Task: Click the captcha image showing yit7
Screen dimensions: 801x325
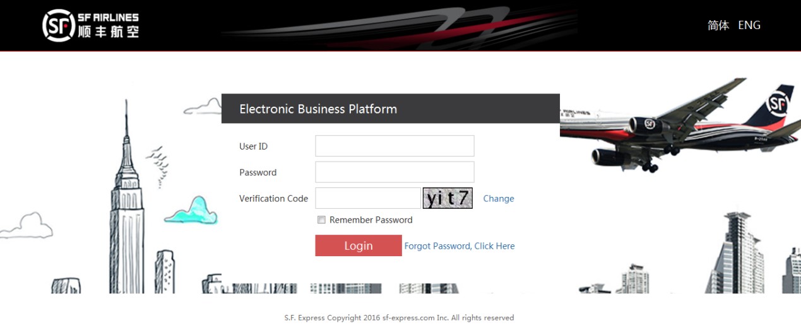Action: click(x=448, y=198)
